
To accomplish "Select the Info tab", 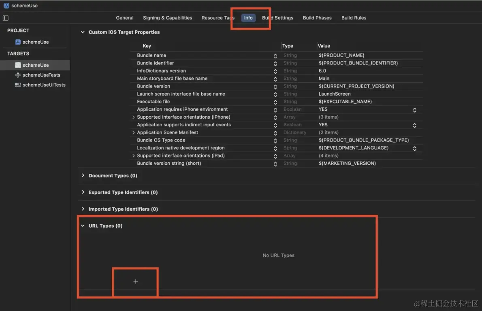I will point(248,18).
